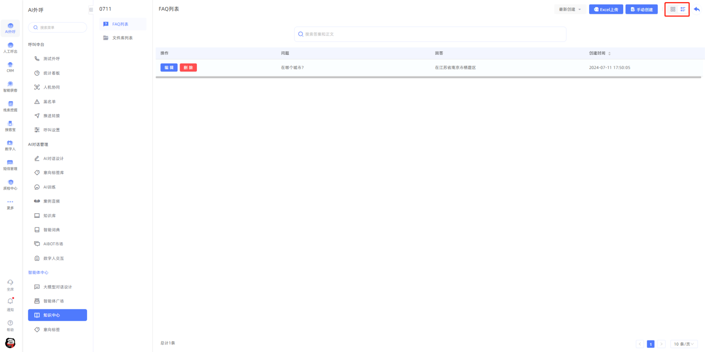Switch to list table view

(683, 9)
